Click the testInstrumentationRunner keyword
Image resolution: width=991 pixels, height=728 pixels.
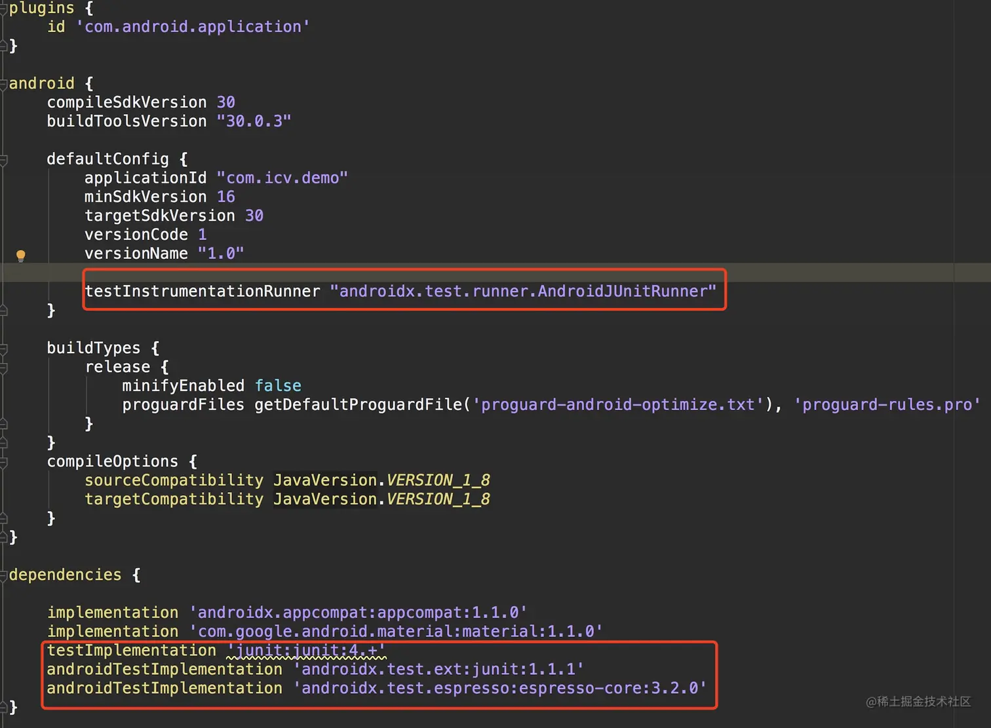coord(203,291)
